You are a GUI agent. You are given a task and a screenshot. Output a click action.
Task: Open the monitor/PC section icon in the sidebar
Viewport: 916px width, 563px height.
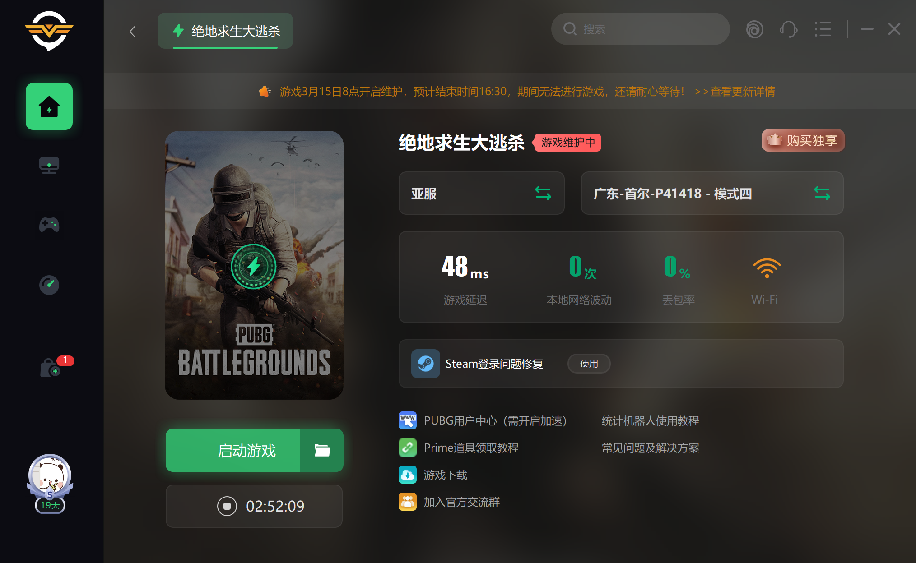pyautogui.click(x=49, y=166)
